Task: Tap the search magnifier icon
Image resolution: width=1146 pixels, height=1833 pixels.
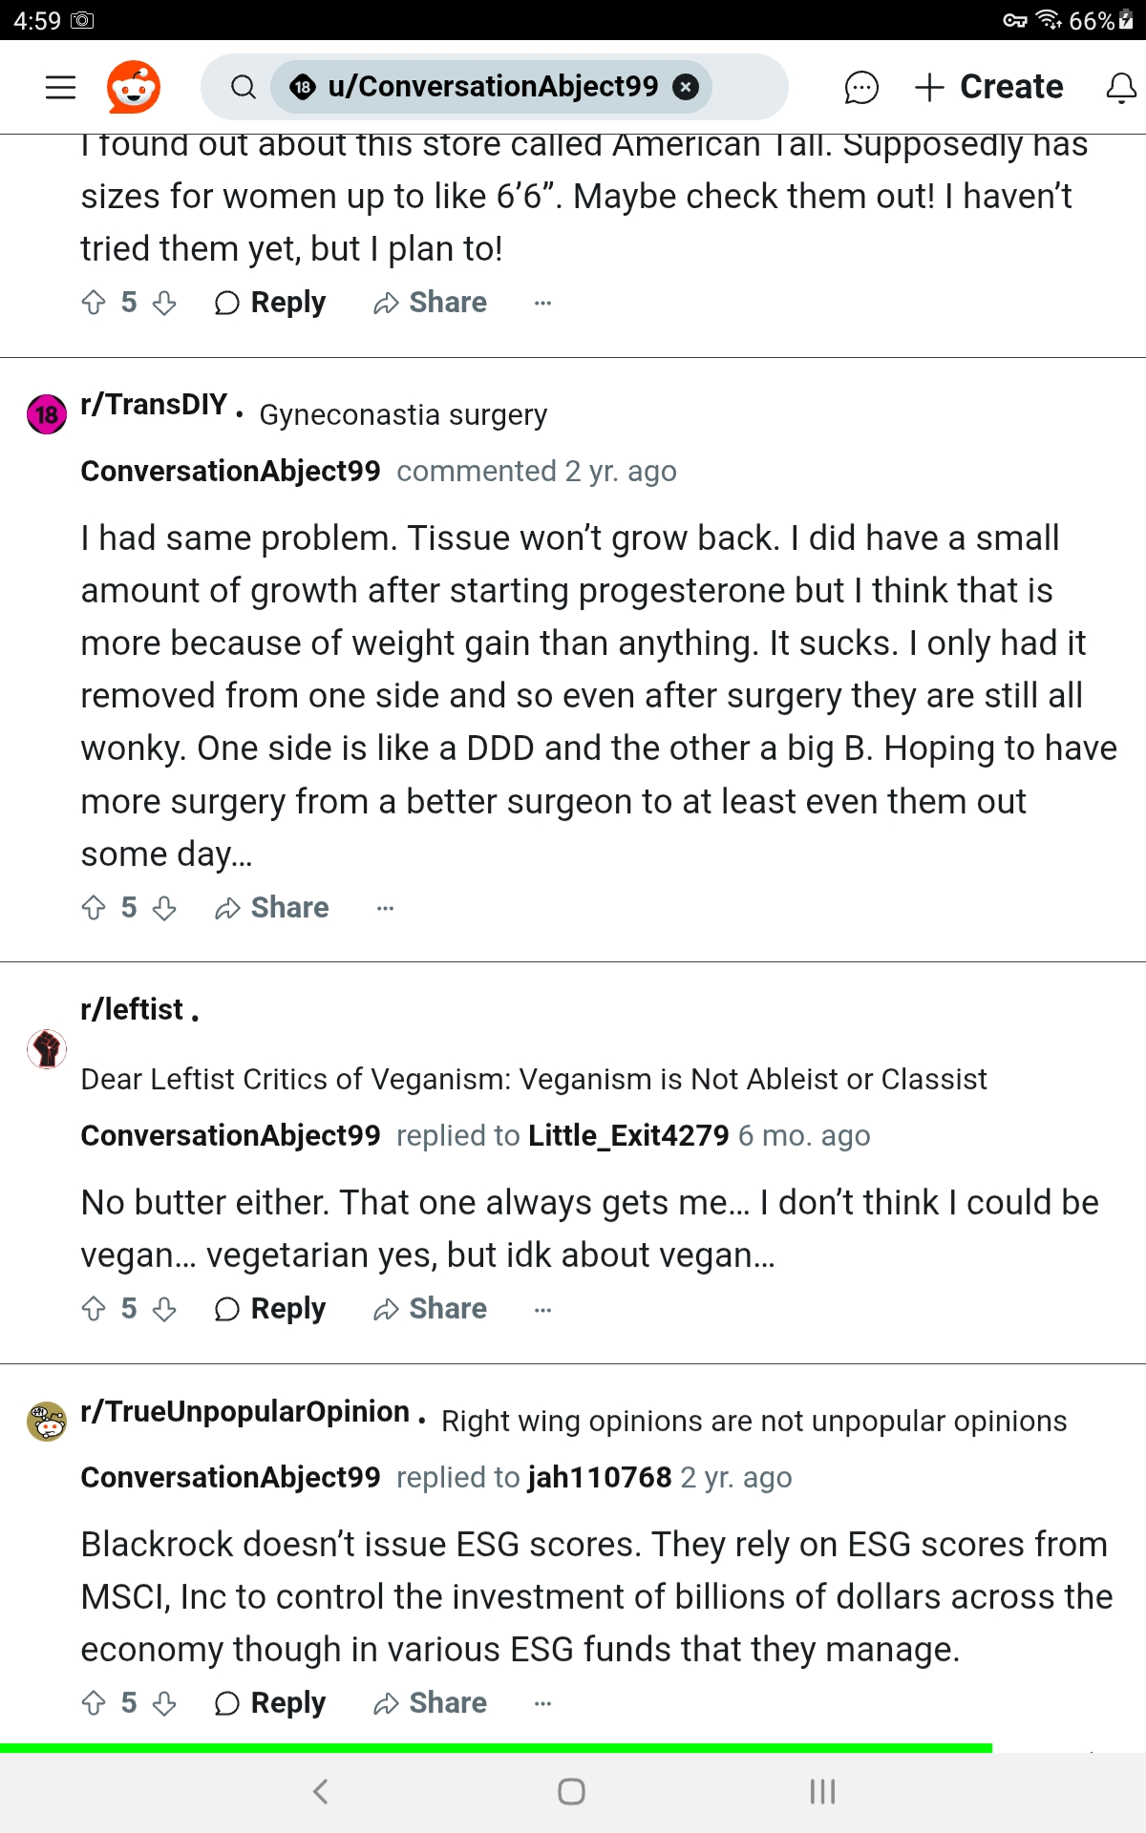Action: 244,87
